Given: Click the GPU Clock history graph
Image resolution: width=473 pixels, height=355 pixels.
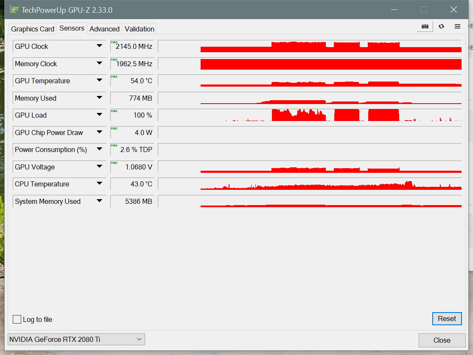Looking at the screenshot, I should pos(310,46).
